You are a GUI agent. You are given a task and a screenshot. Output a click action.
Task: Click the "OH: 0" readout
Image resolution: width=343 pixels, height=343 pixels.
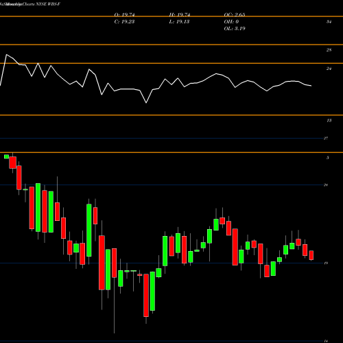point(231,22)
